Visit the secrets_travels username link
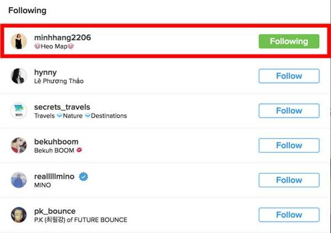Image resolution: width=331 pixels, height=233 pixels. (62, 107)
